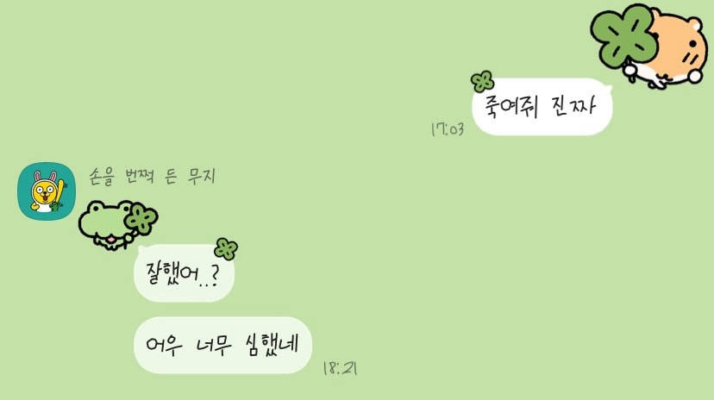Select the 잘했어..? message bubble
The height and width of the screenshot is (400, 714).
click(x=184, y=273)
